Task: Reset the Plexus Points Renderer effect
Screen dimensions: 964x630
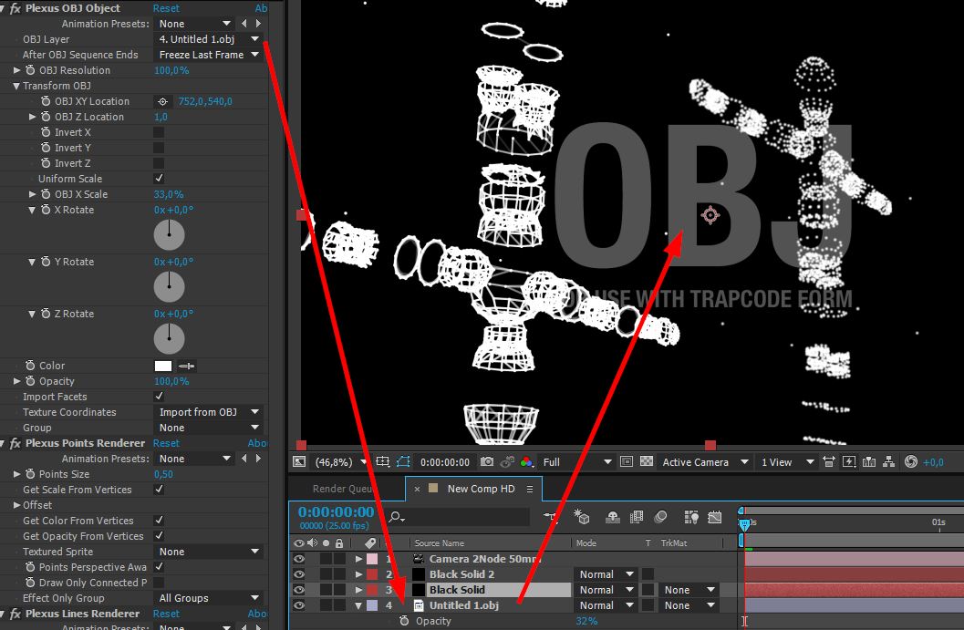Action: click(166, 443)
